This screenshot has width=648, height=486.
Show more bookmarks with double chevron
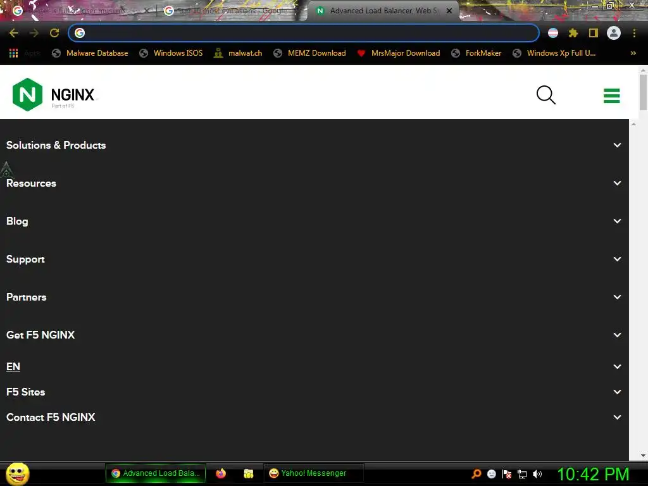(x=633, y=53)
